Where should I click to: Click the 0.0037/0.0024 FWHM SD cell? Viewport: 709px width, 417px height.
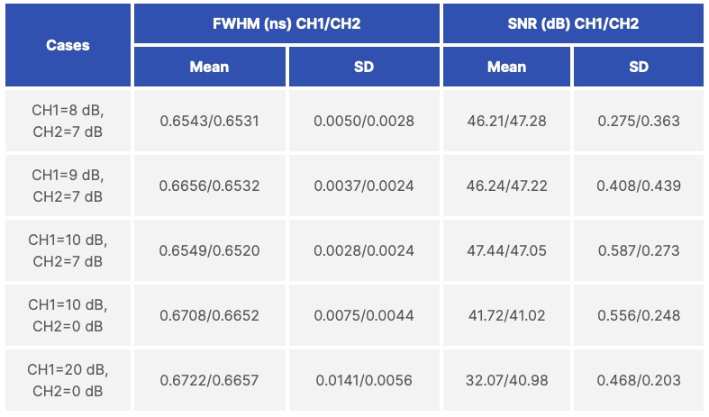(364, 186)
